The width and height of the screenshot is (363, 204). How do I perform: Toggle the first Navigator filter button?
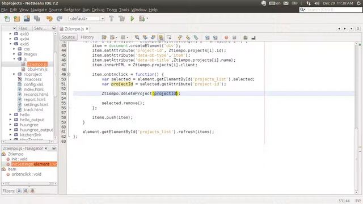point(19,191)
